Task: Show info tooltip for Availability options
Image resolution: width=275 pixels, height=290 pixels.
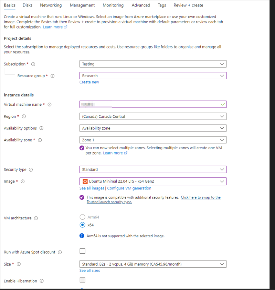Action: pos(42,128)
